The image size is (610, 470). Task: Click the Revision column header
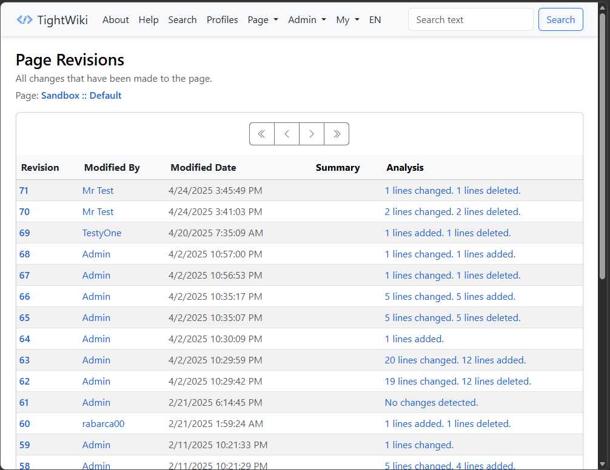40,168
